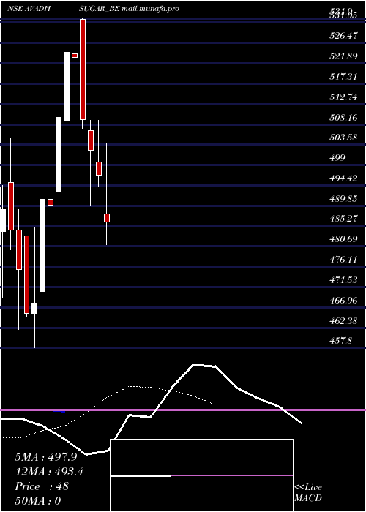Select the 489.85 price axis label
The width and height of the screenshot is (366, 512).
(343, 198)
